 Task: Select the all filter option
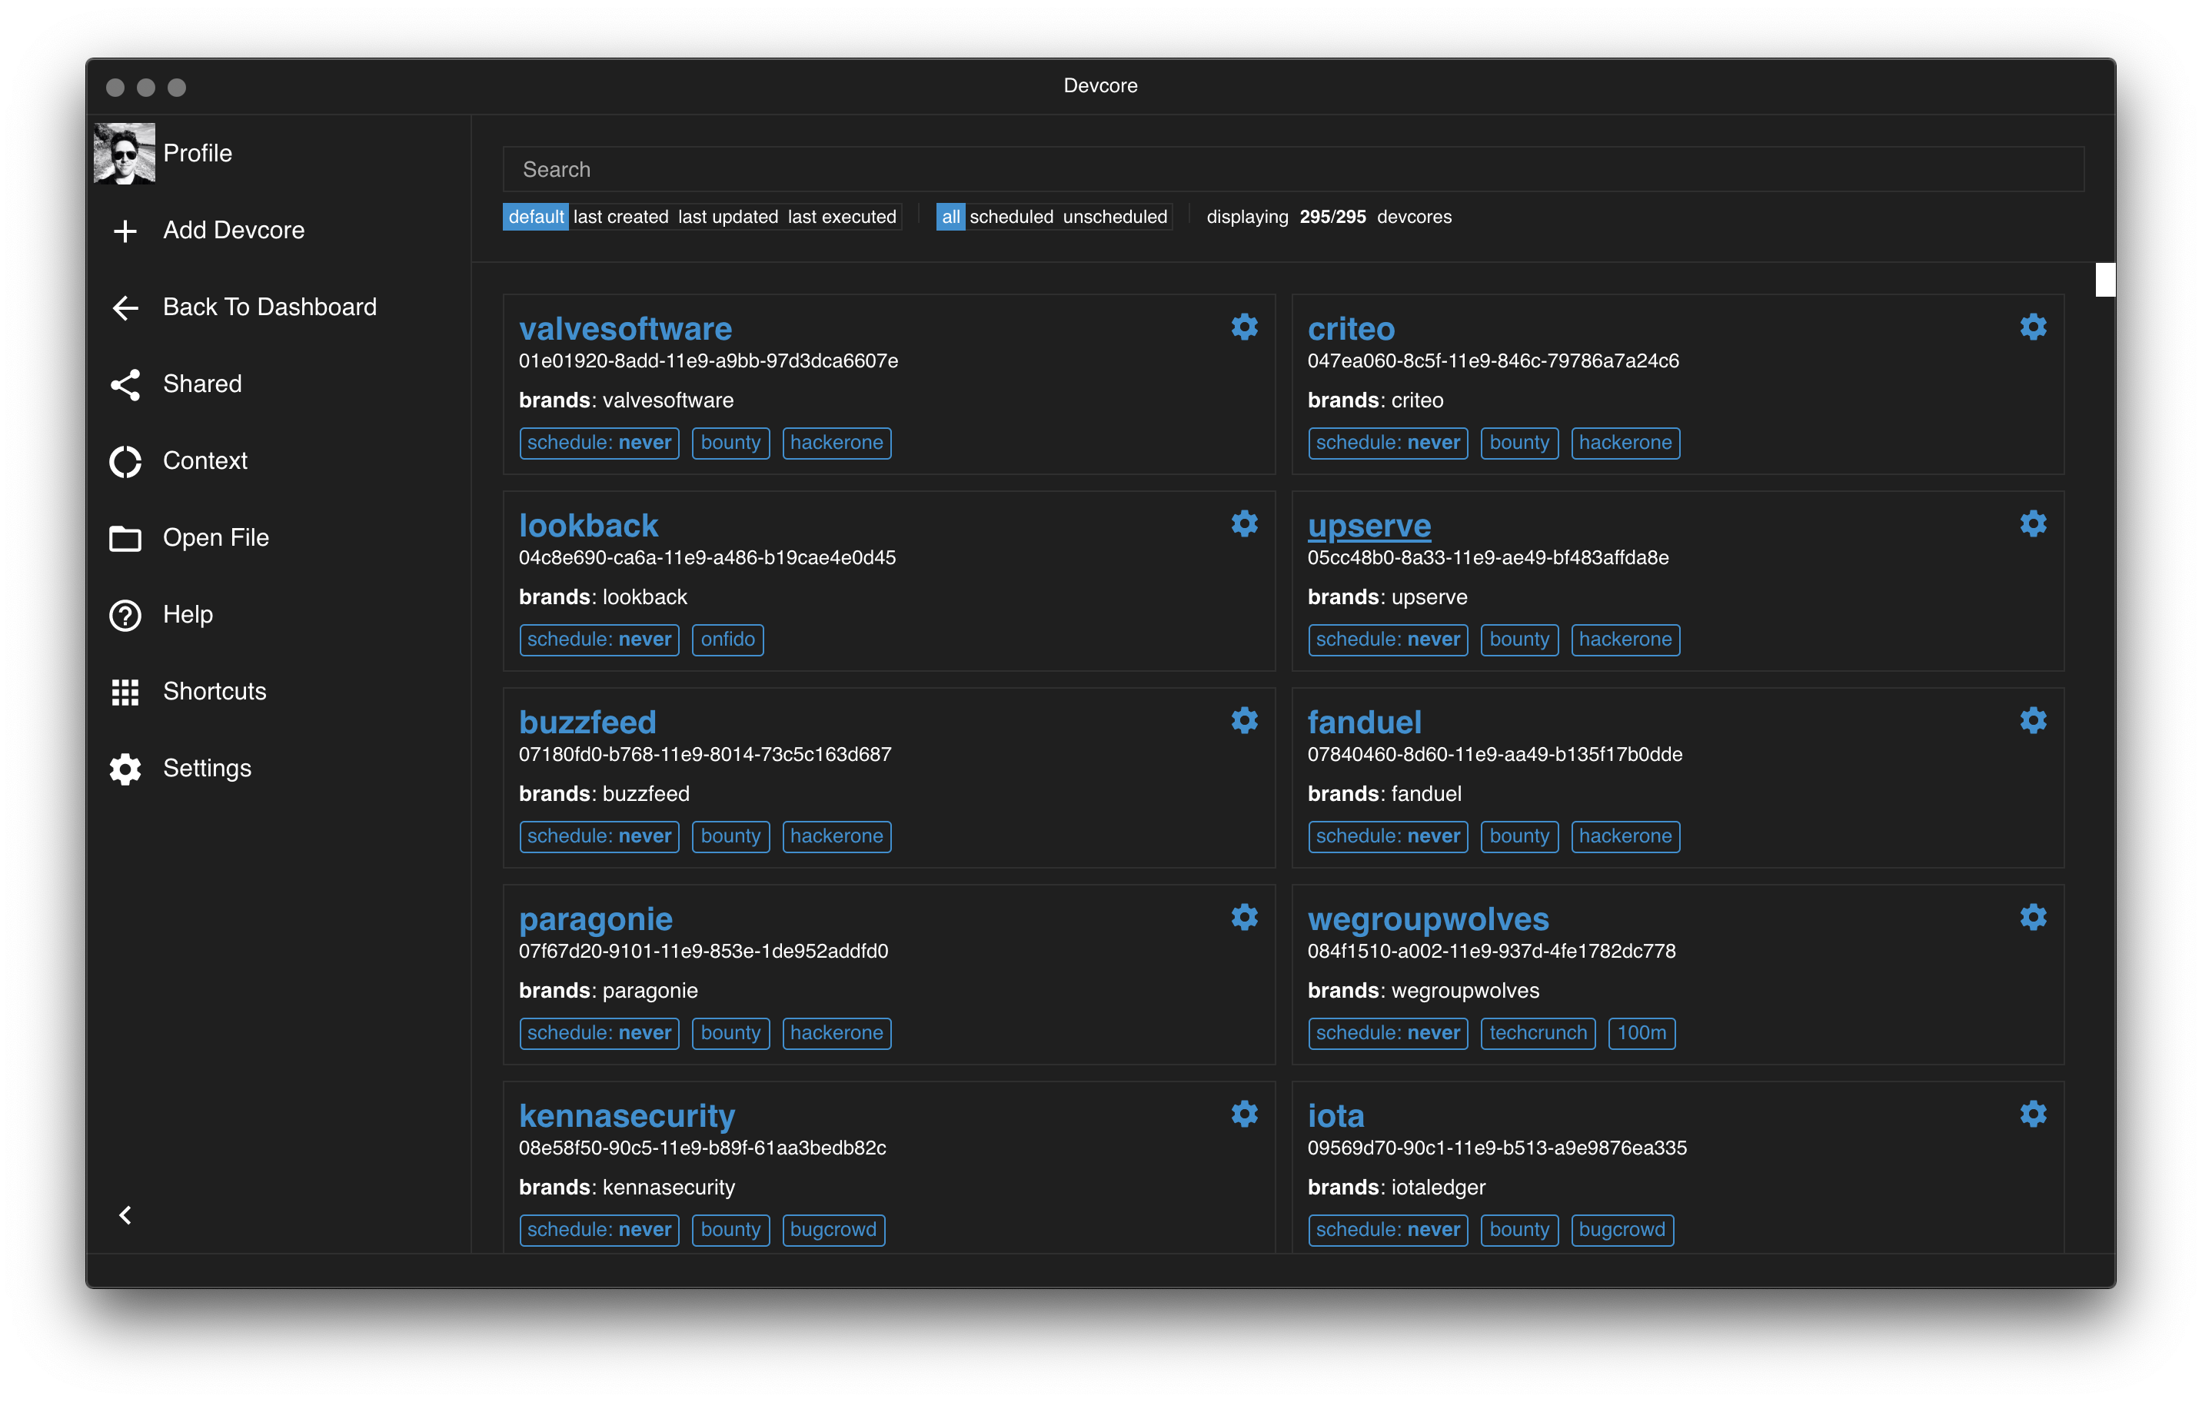pyautogui.click(x=951, y=217)
